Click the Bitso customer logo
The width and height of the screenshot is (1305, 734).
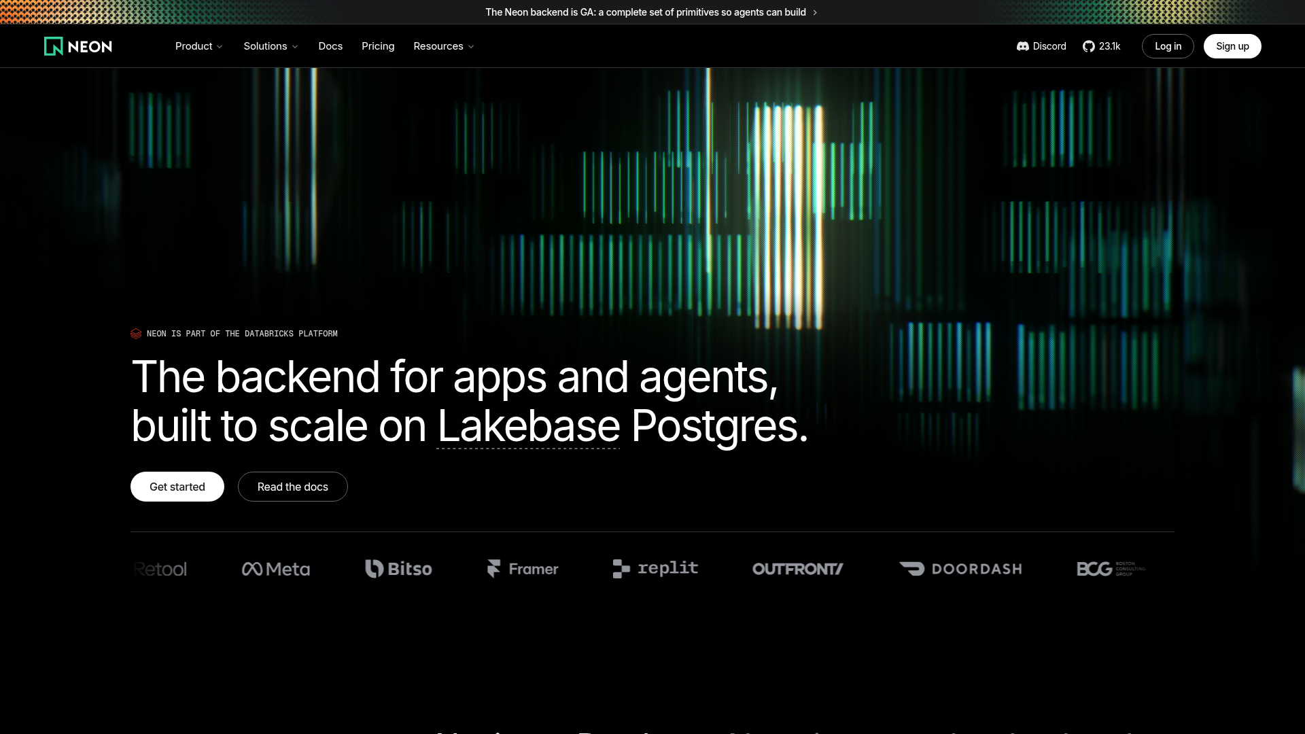tap(398, 569)
